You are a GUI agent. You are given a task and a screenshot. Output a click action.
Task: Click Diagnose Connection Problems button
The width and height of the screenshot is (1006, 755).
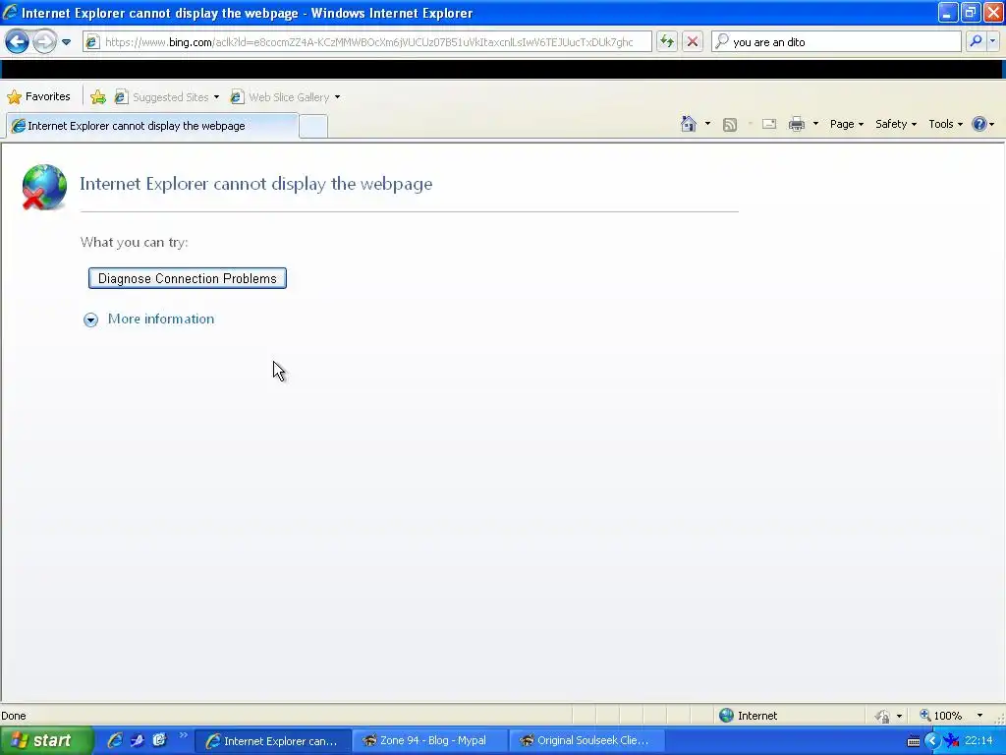click(x=188, y=278)
